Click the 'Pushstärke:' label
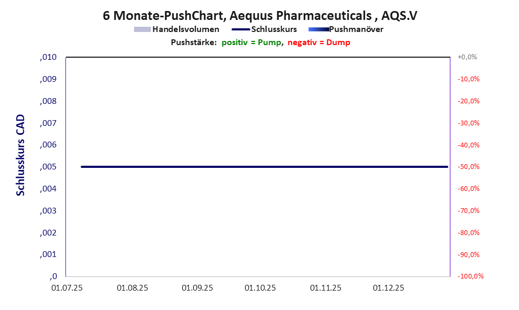519x310 pixels. 194,42
